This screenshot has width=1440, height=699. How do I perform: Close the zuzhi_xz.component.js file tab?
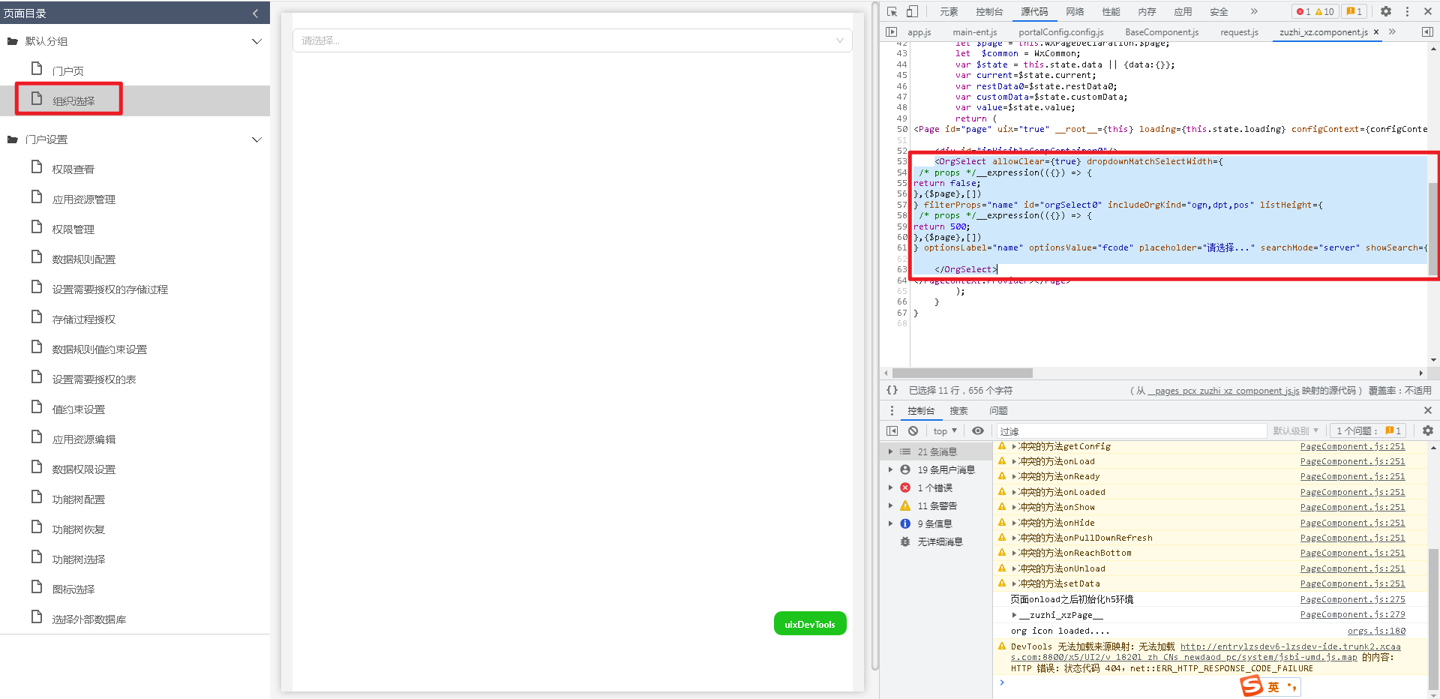pos(1376,31)
